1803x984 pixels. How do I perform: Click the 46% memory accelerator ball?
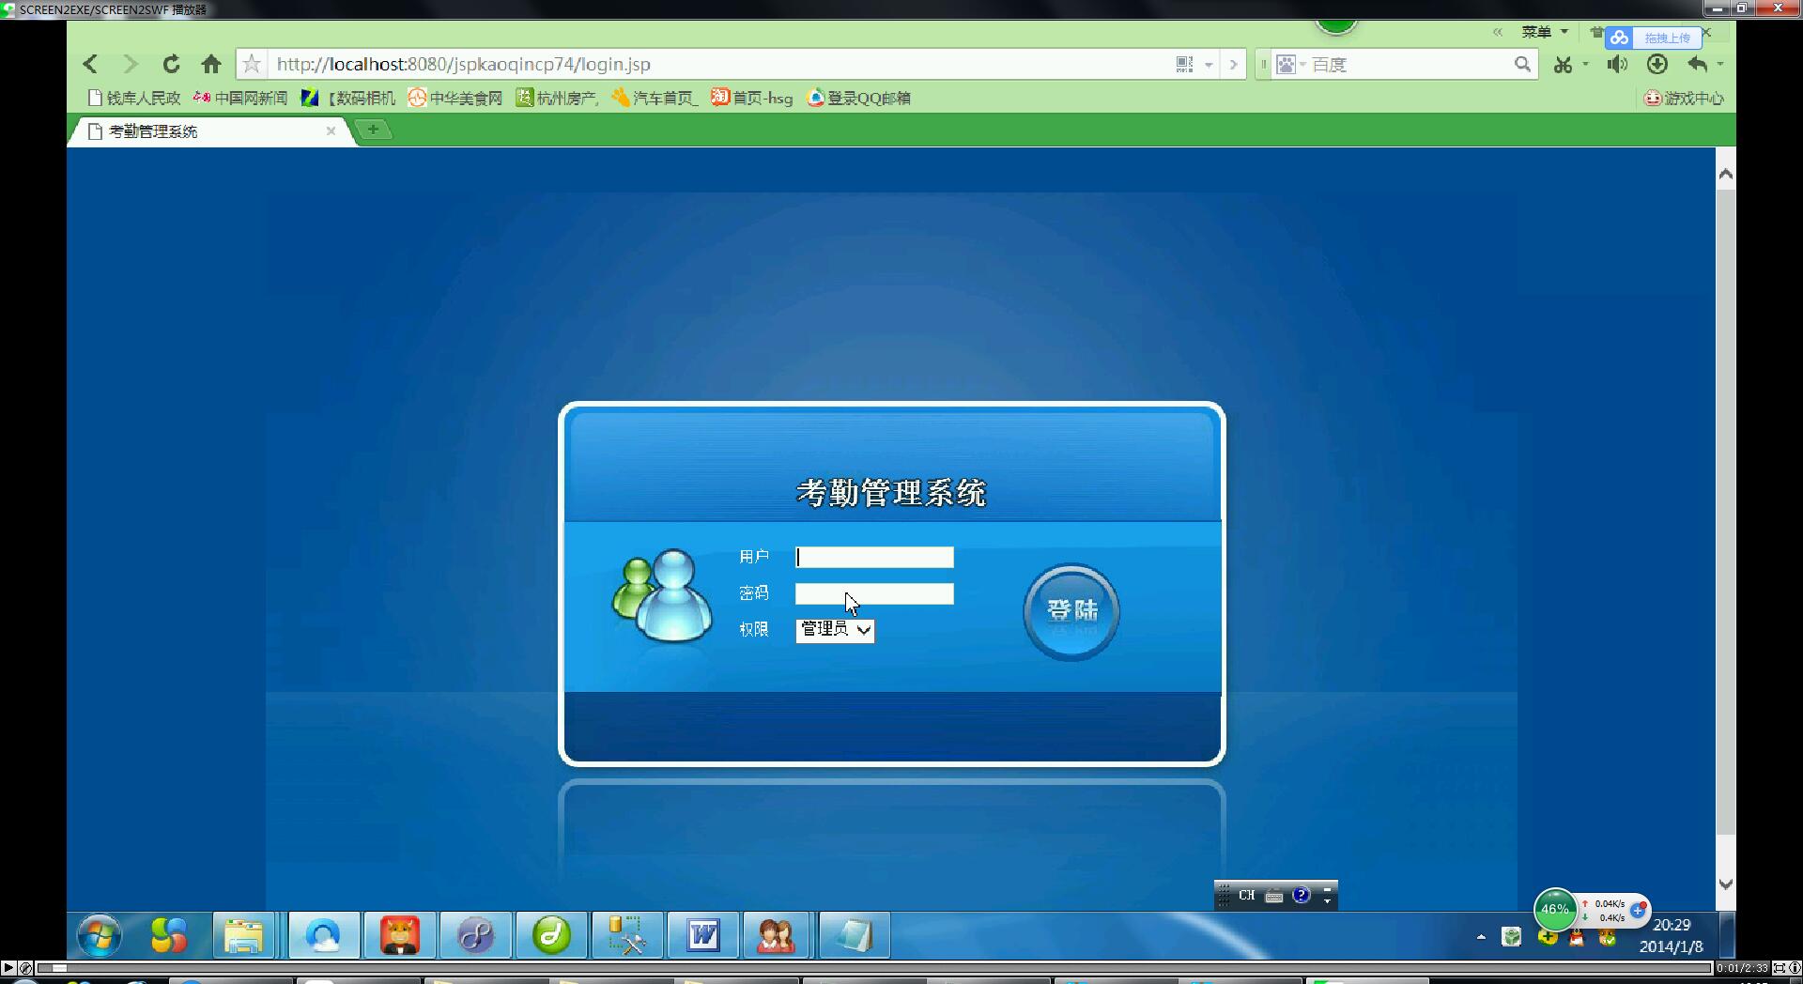(x=1555, y=909)
